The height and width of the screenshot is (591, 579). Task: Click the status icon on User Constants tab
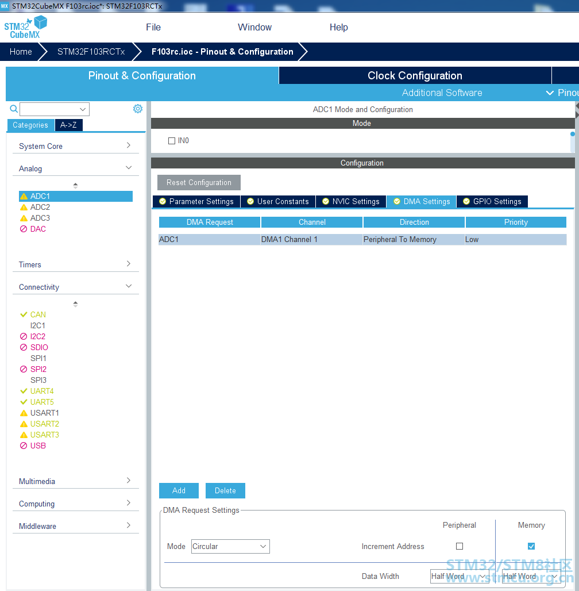click(x=250, y=201)
